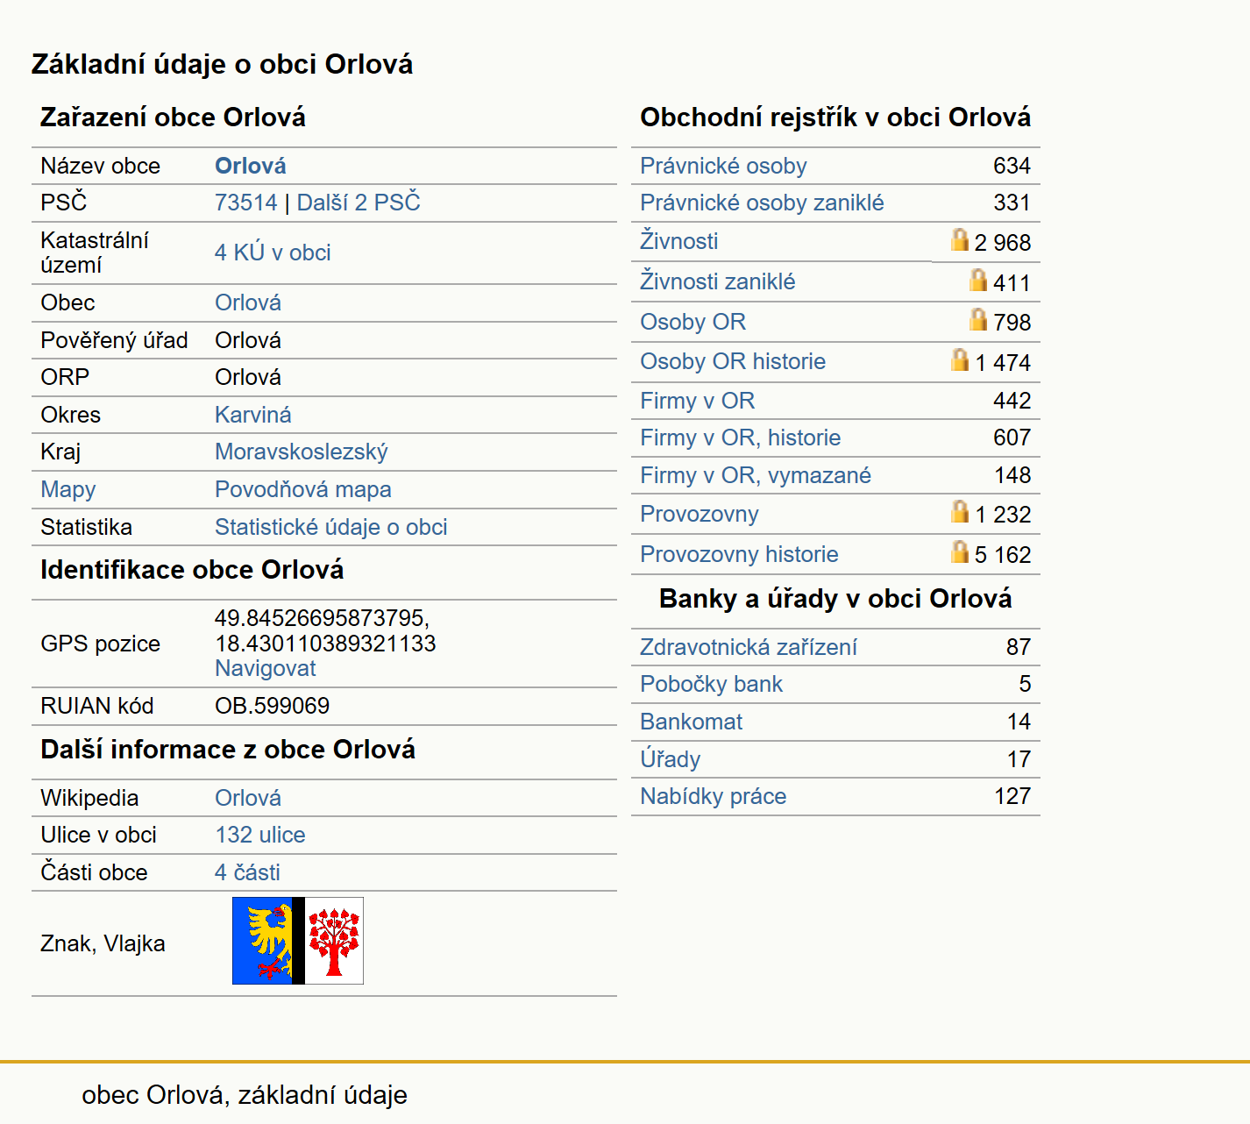
Task: Open the Živnosti link
Action: tap(679, 241)
